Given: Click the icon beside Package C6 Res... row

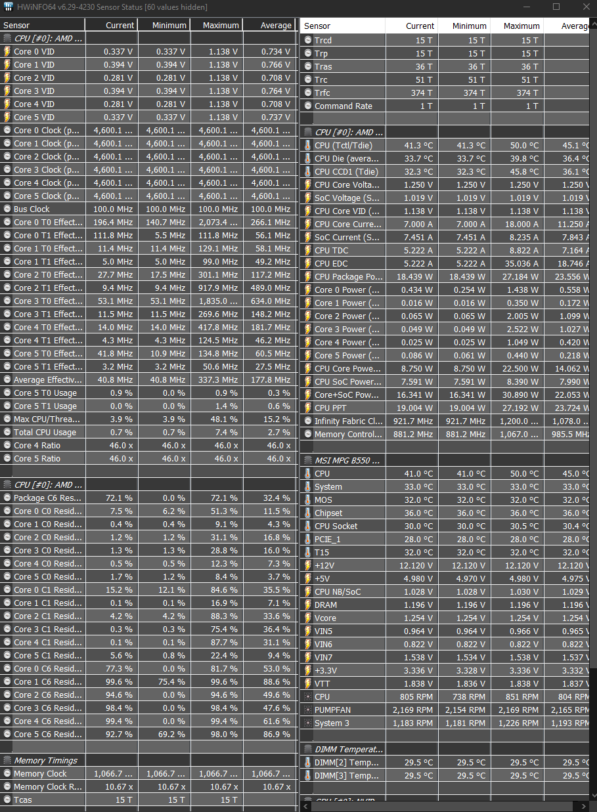Looking at the screenshot, I should 7,498.
